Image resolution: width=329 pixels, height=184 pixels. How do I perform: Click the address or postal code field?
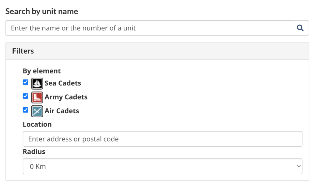click(x=162, y=139)
